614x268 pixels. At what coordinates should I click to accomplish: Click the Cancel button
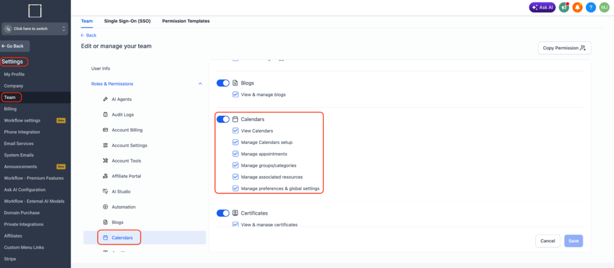click(x=547, y=241)
